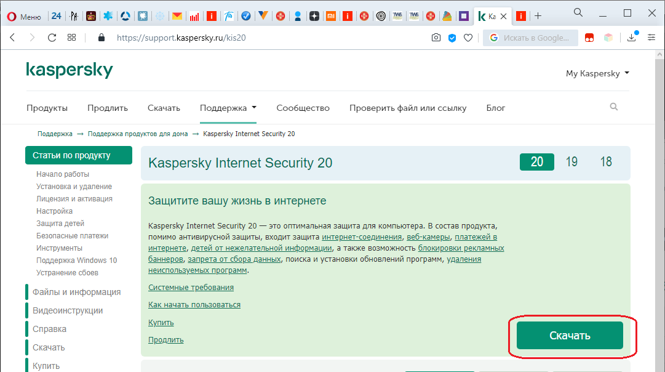Screen dimensions: 665x372
Task: Click the padlock site security icon
Action: pyautogui.click(x=102, y=38)
